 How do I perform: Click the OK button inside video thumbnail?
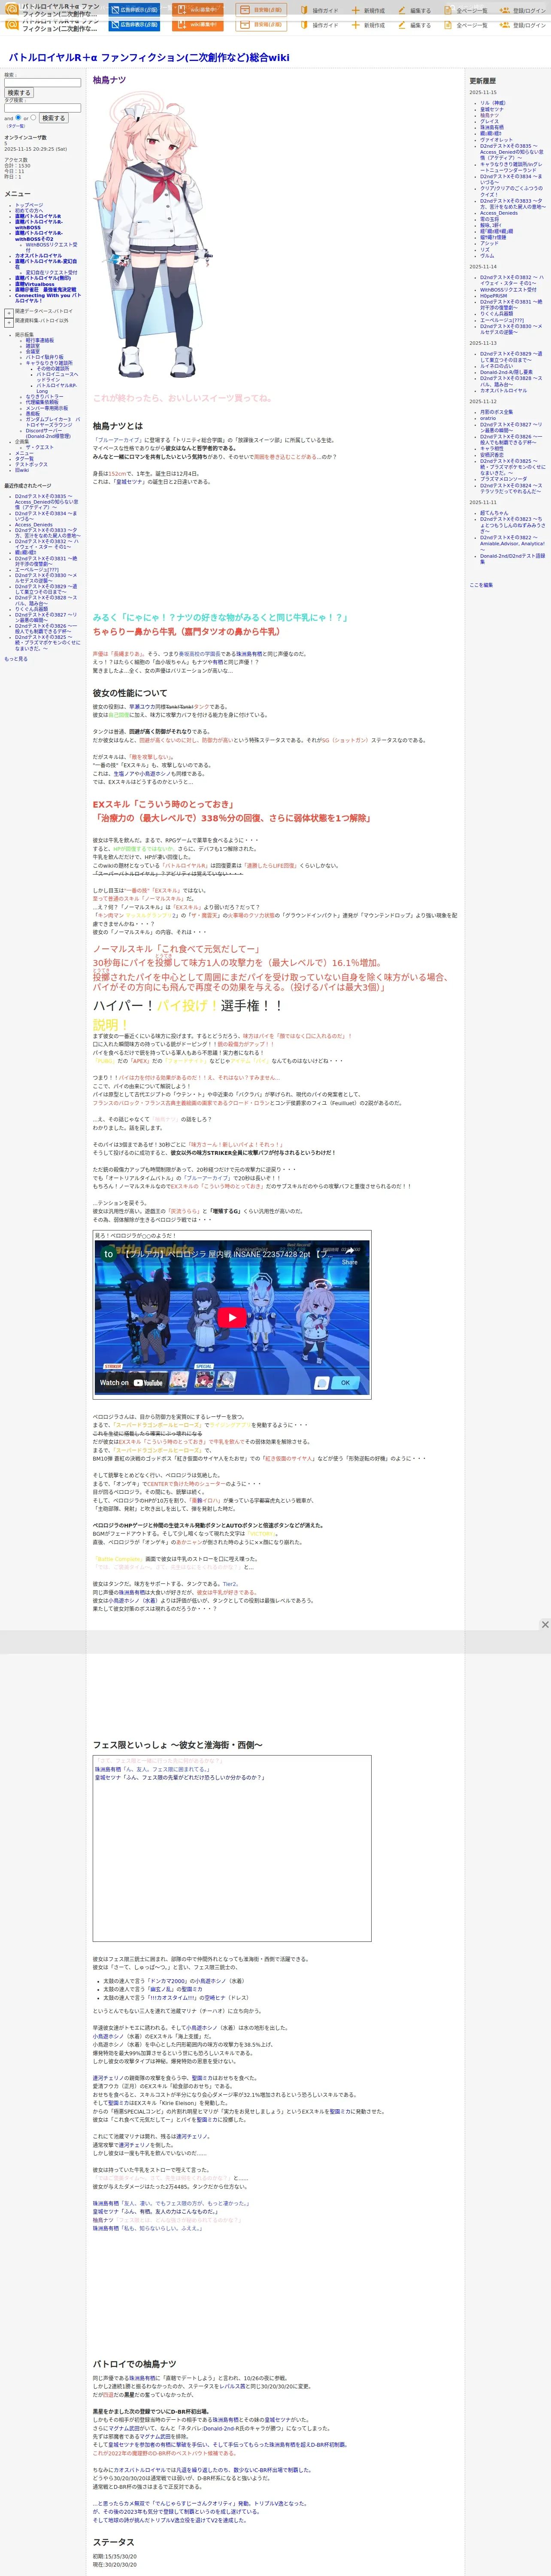pos(345,1383)
